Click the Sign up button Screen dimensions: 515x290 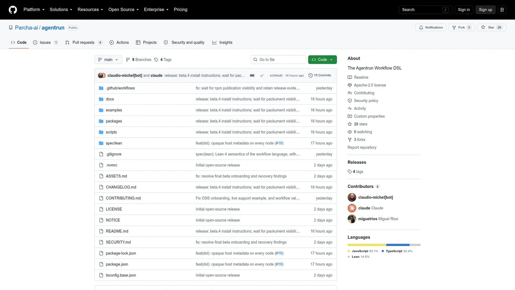coord(485,10)
